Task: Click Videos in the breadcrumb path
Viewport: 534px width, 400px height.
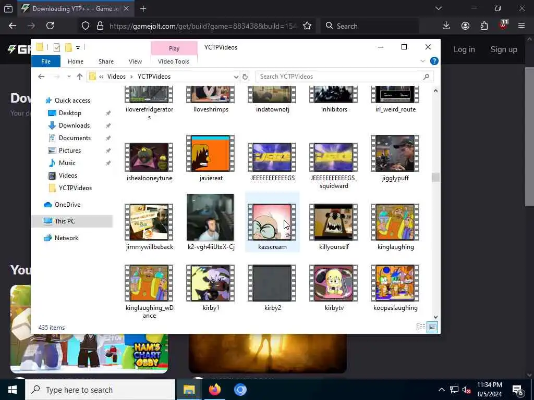Action: click(116, 77)
